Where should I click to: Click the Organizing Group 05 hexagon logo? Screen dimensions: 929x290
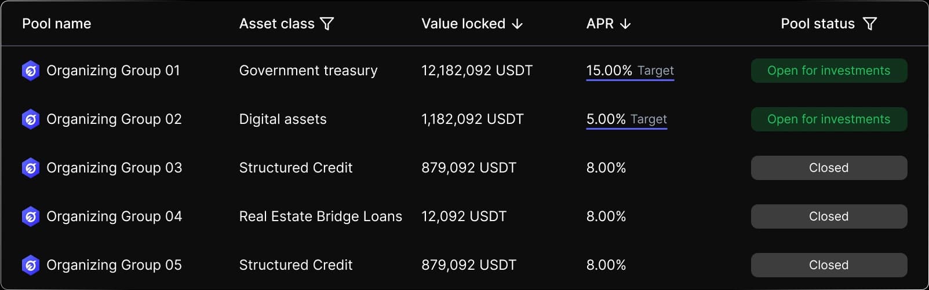(x=31, y=265)
